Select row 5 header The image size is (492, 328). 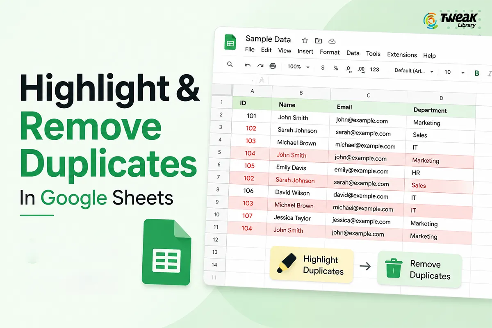[x=220, y=152]
